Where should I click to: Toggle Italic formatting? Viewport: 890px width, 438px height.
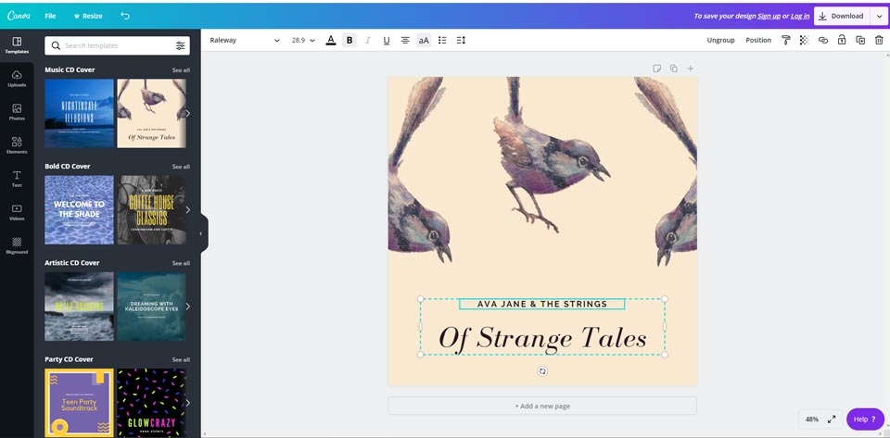368,40
